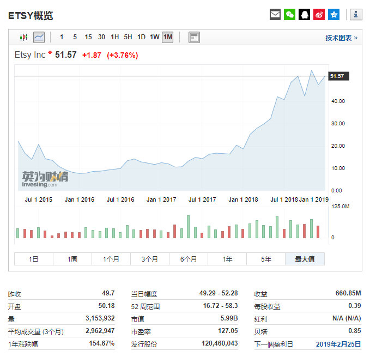Viewport: 370px width, 357px height.
Task: Switch to area line chart type
Action: click(39, 37)
